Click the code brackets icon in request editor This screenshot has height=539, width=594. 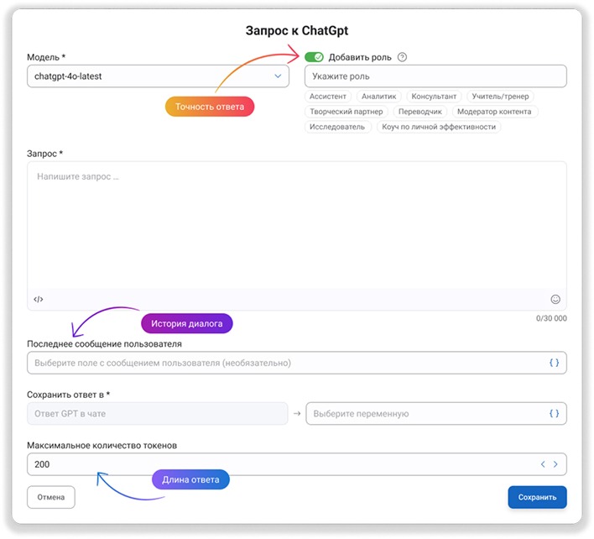tap(39, 299)
